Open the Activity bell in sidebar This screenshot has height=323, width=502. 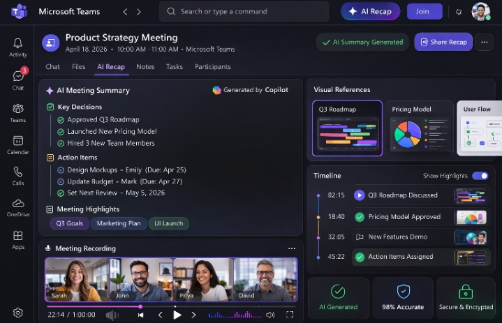pyautogui.click(x=18, y=47)
